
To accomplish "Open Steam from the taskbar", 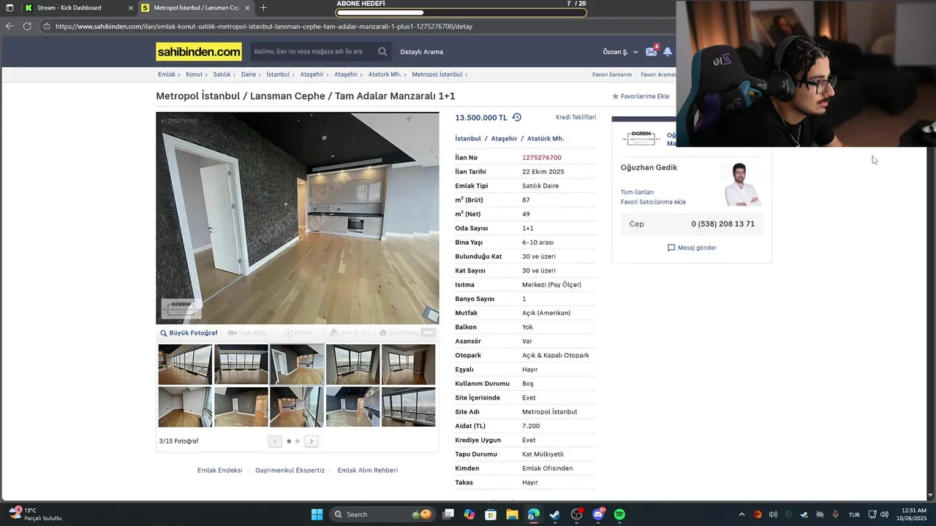I will click(554, 514).
